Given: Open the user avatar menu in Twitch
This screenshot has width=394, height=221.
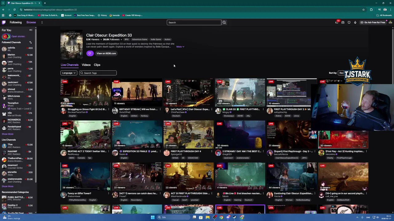Looking at the screenshot, I should tap(390, 22).
